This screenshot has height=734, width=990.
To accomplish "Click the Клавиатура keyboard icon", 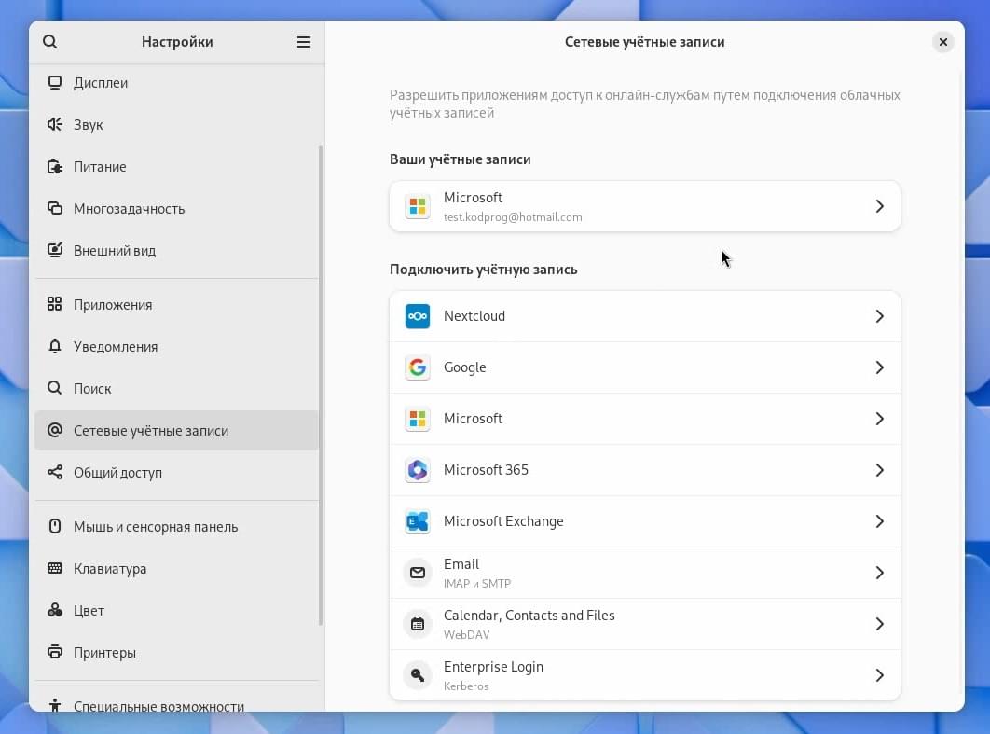I will (x=55, y=568).
